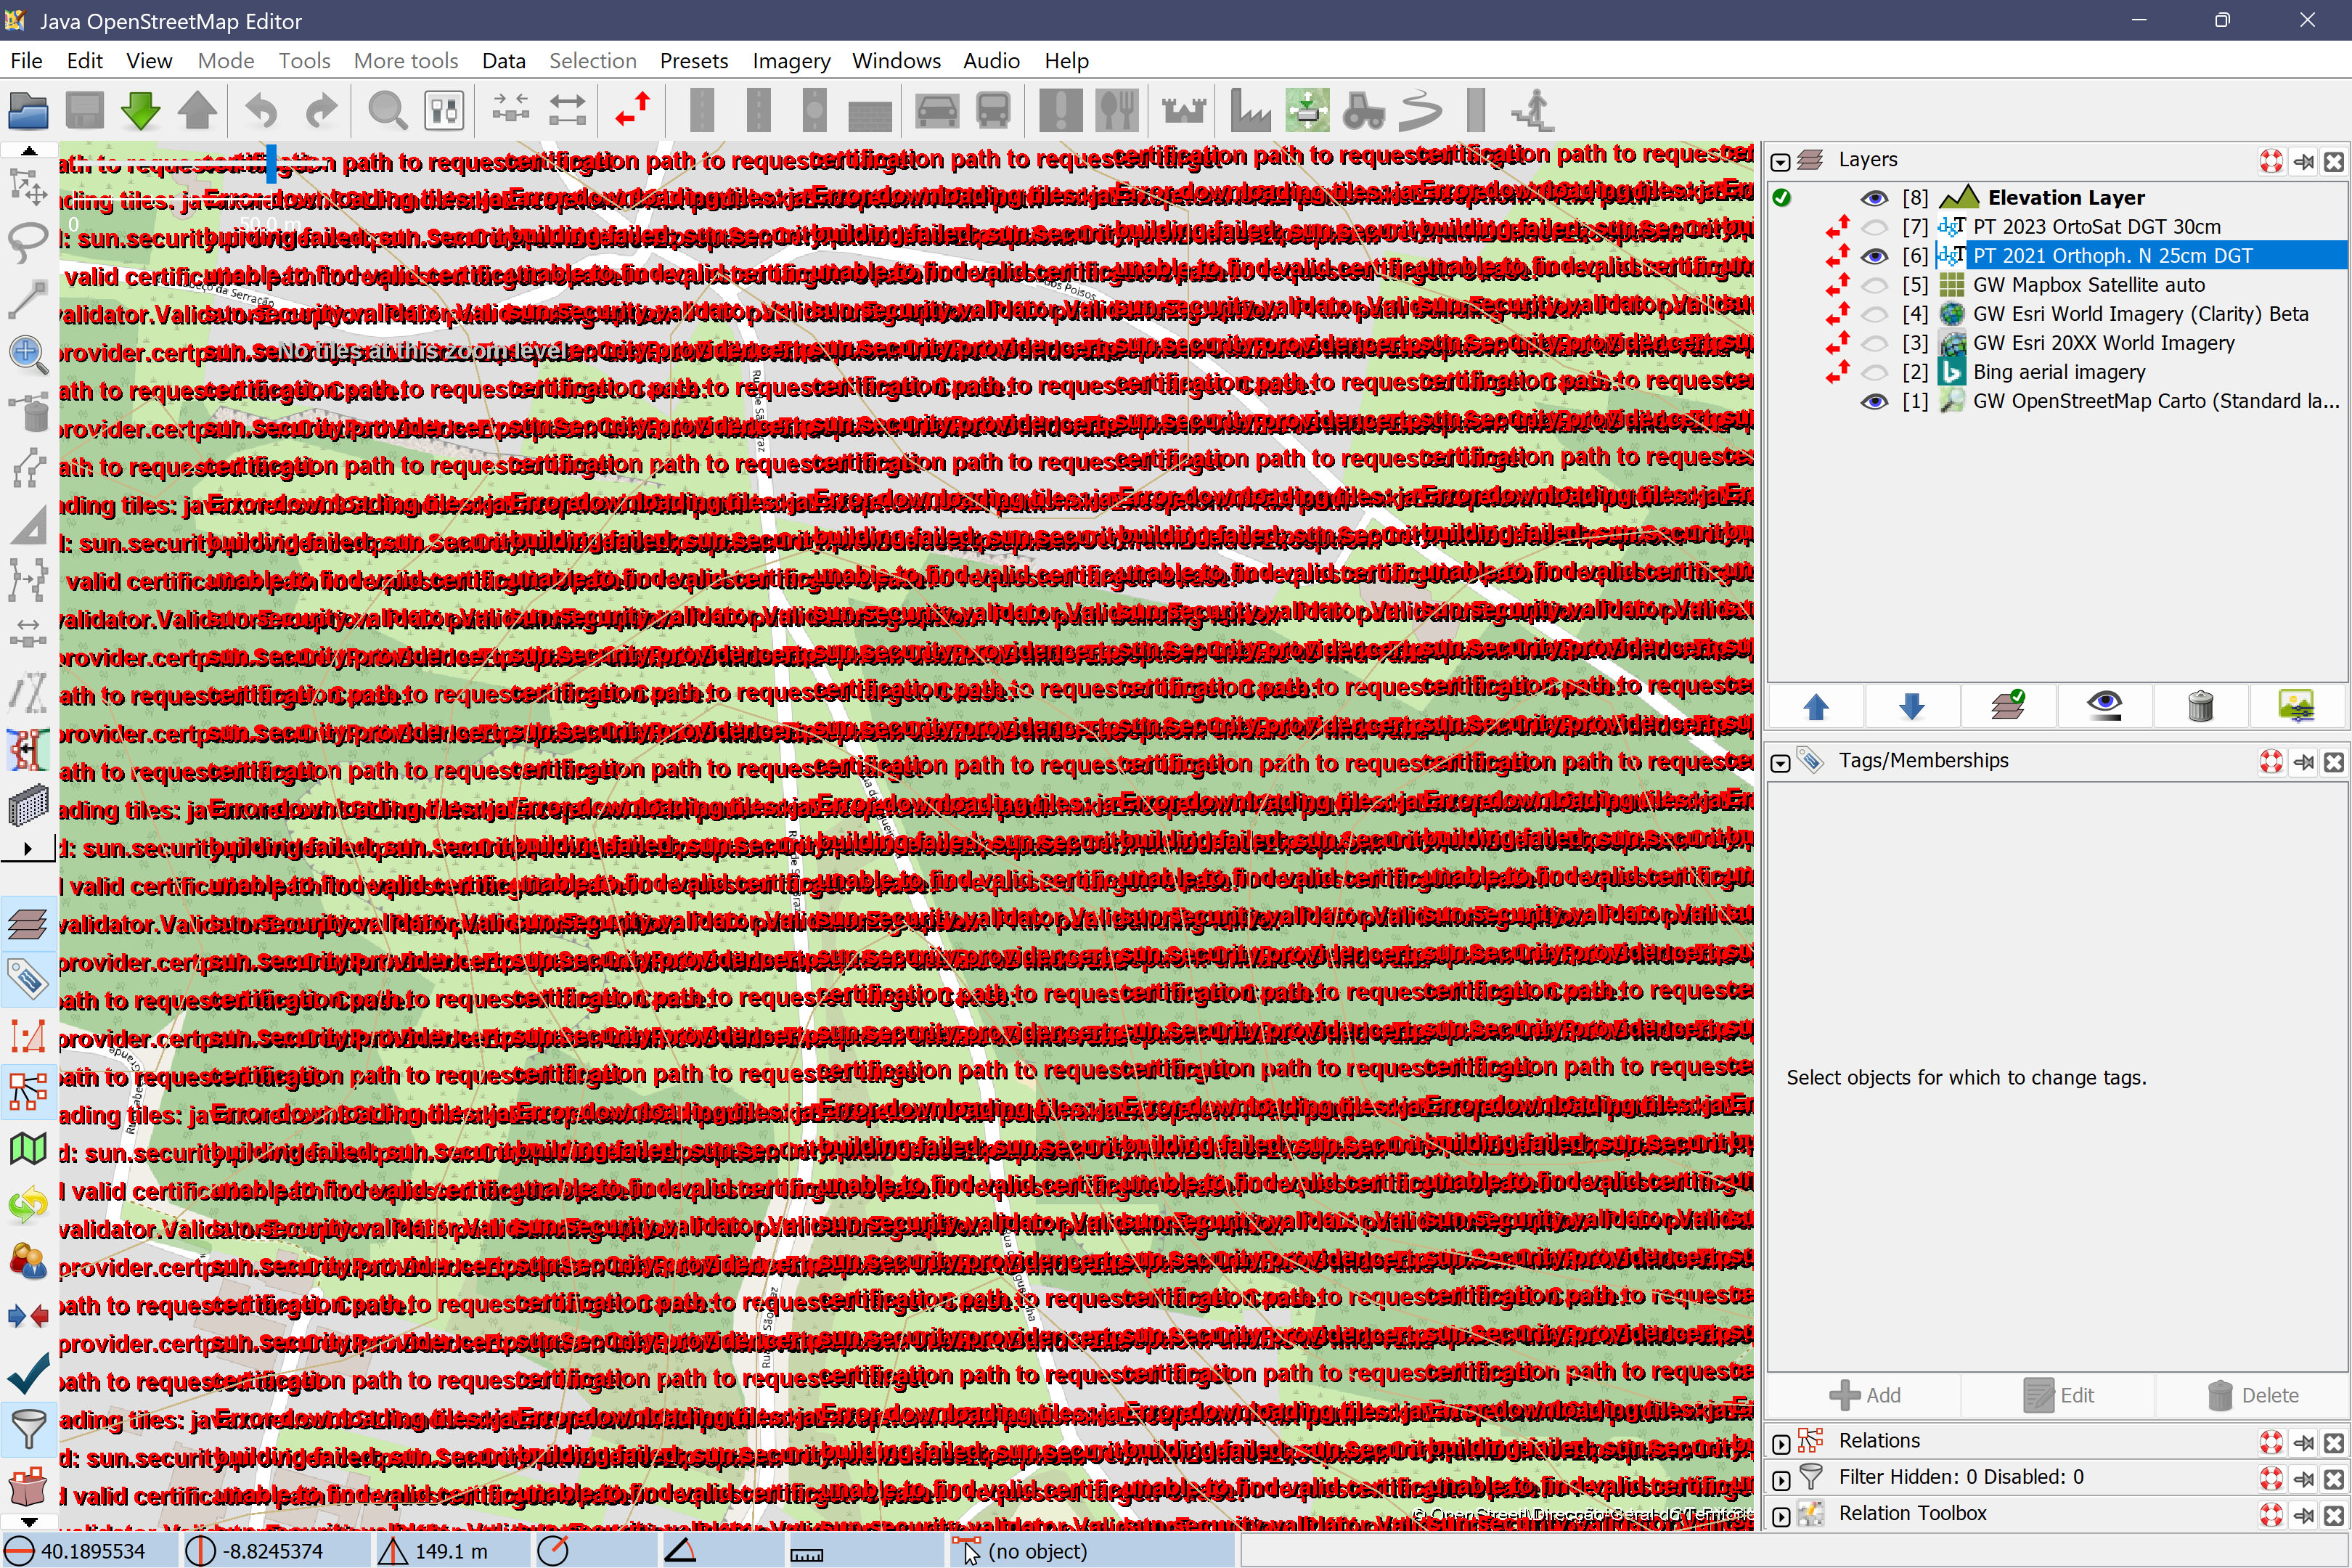Click the Upload data arrow icon
This screenshot has height=1568, width=2352.
(x=197, y=110)
